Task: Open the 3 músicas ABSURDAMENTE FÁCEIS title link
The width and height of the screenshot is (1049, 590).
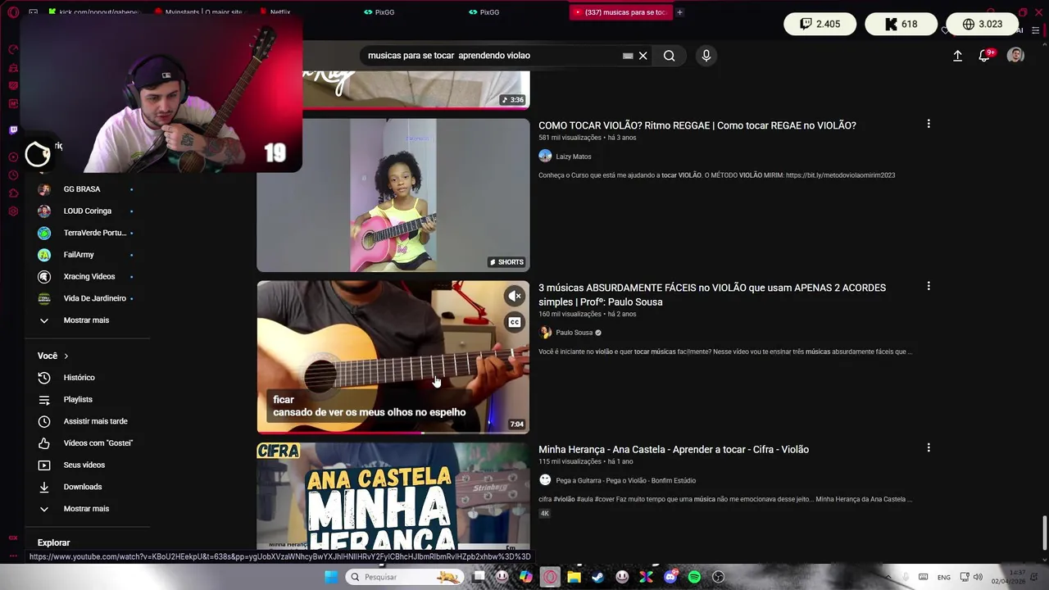Action: 712,295
